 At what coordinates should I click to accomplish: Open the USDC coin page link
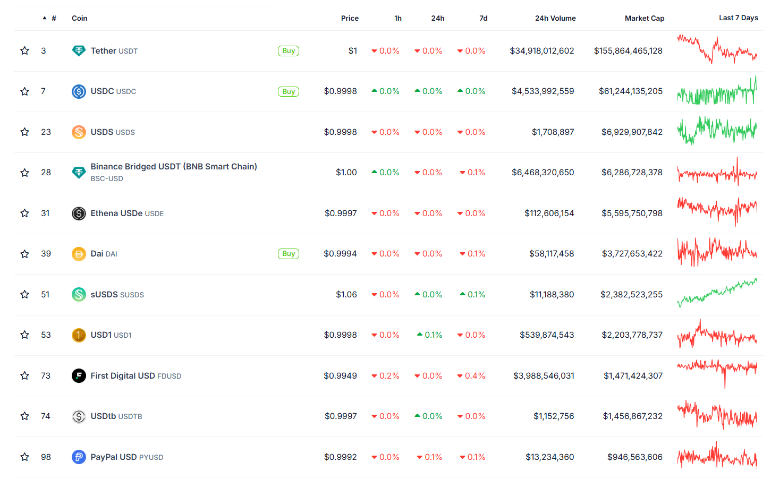(113, 91)
